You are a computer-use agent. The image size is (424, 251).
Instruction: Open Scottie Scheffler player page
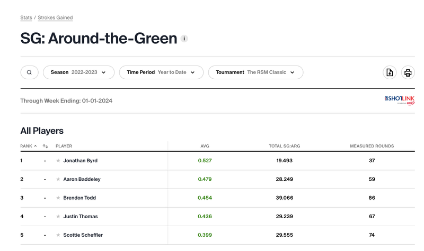point(83,235)
